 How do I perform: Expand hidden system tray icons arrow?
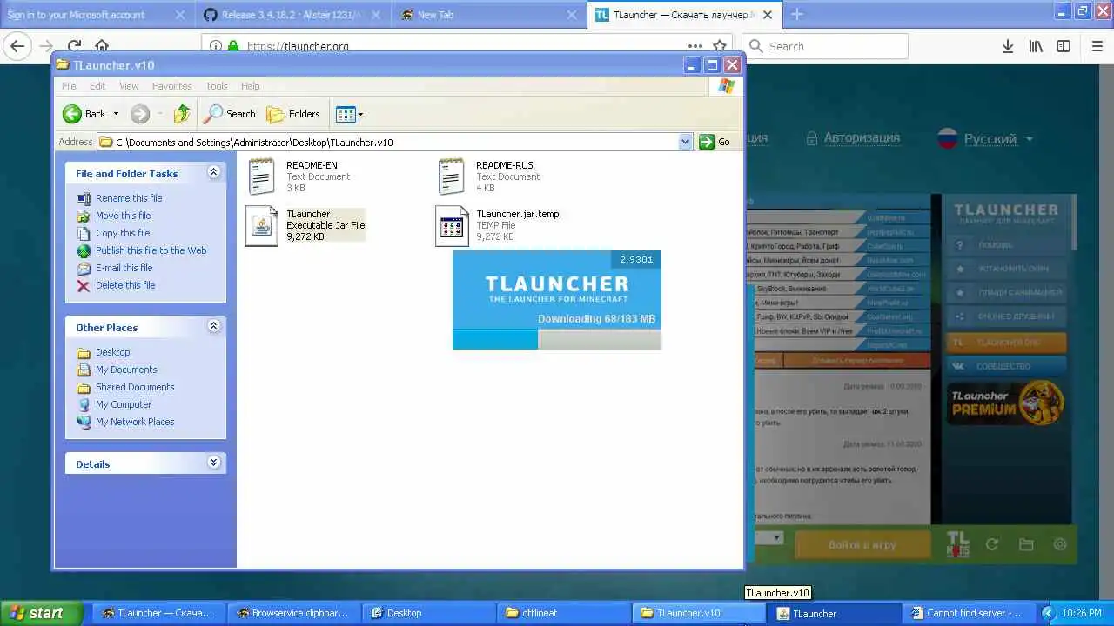point(1048,613)
